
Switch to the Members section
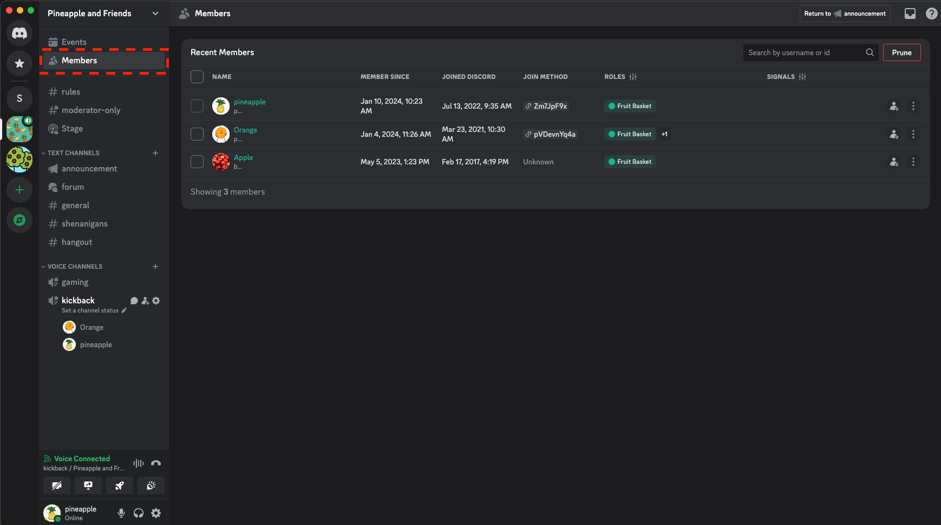point(80,60)
